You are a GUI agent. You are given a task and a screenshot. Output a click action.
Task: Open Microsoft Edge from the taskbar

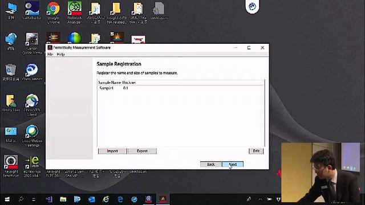click(x=120, y=199)
